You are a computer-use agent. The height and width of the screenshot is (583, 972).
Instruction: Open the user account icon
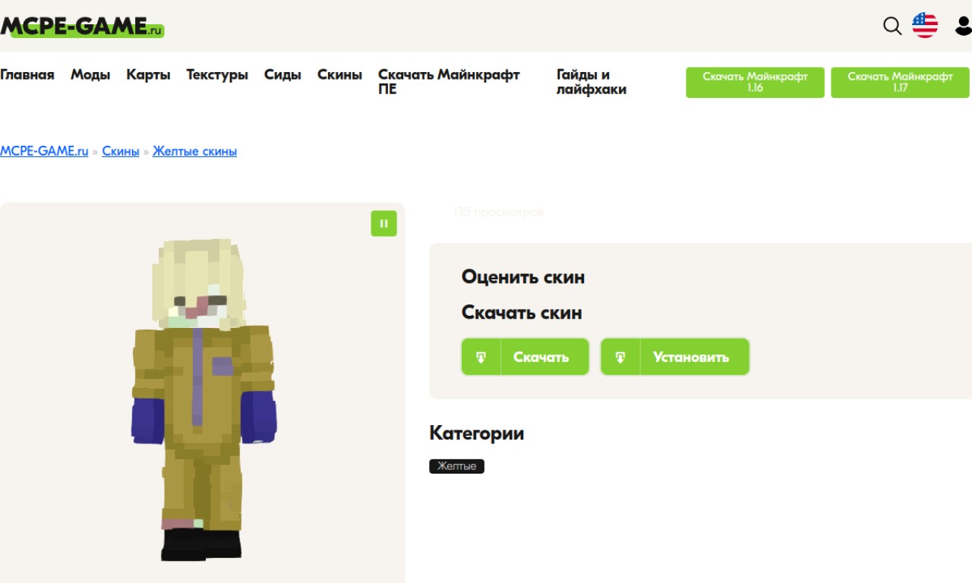click(x=963, y=26)
